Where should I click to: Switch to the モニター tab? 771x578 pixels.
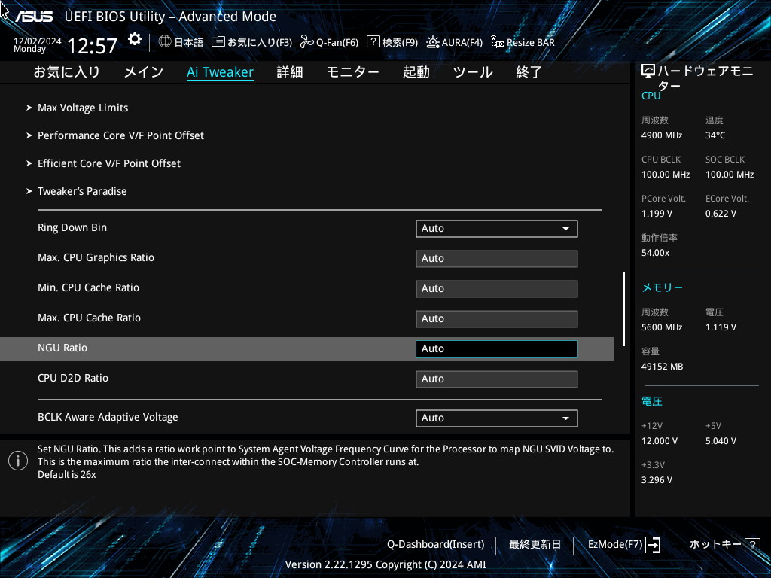[x=352, y=72]
